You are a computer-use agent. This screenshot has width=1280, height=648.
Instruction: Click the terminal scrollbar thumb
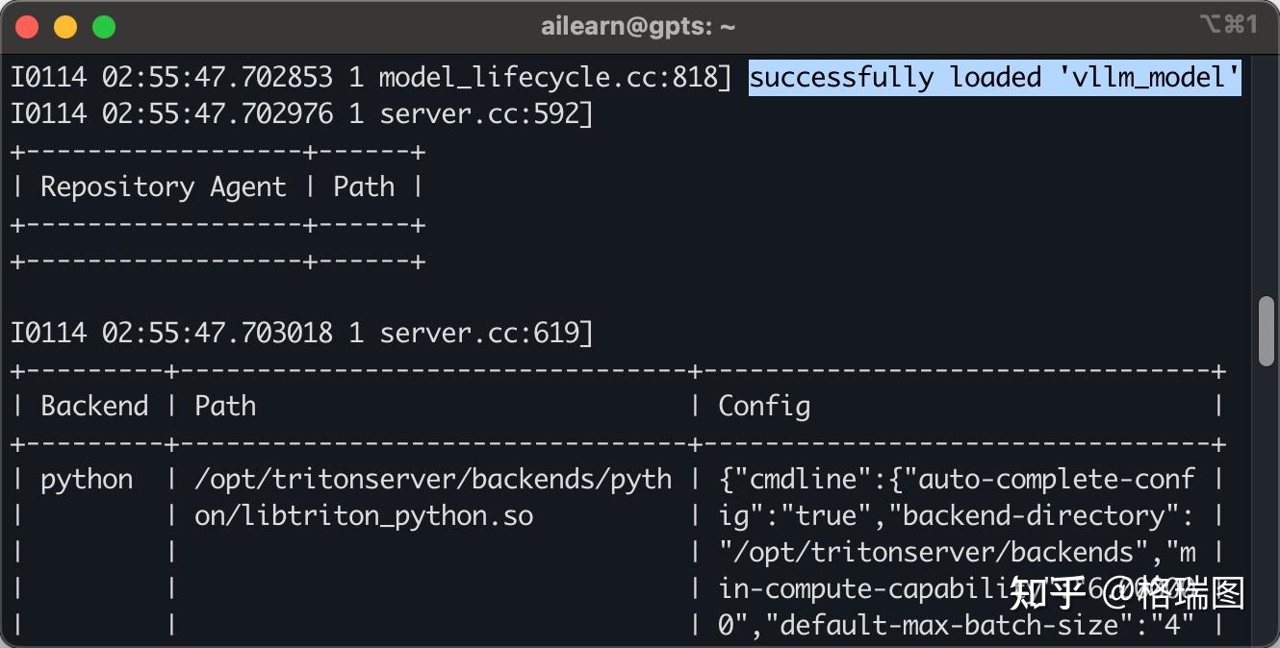(x=1267, y=331)
